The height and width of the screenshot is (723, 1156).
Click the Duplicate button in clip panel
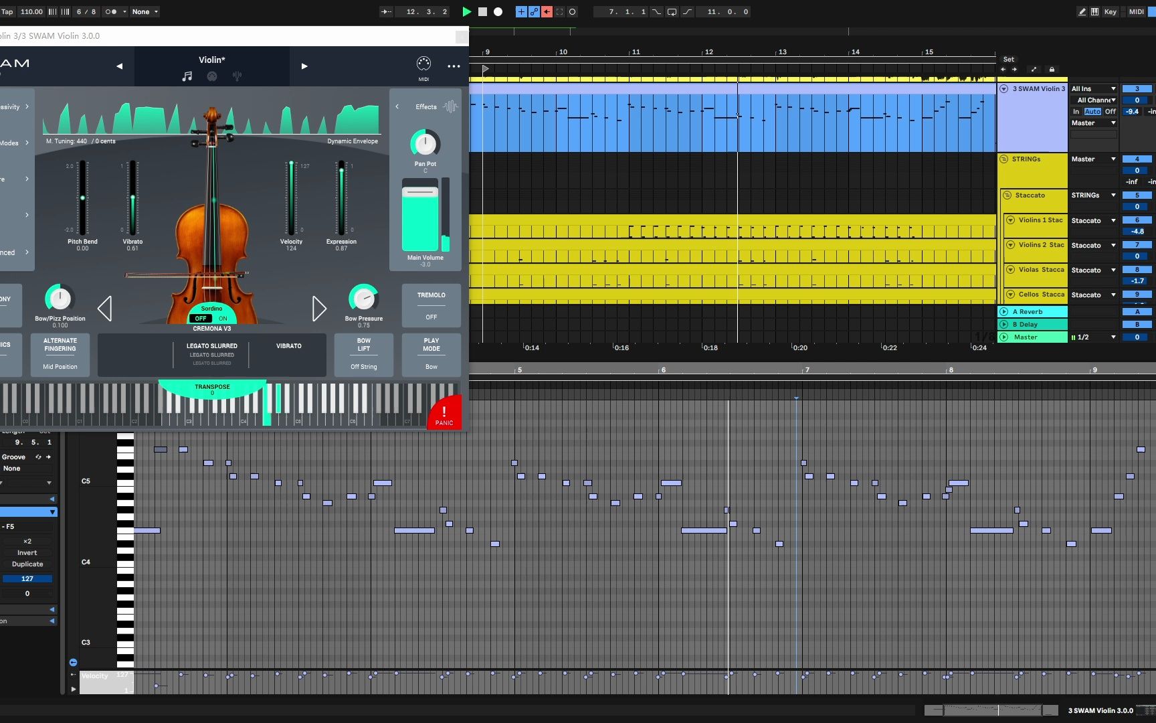point(27,564)
